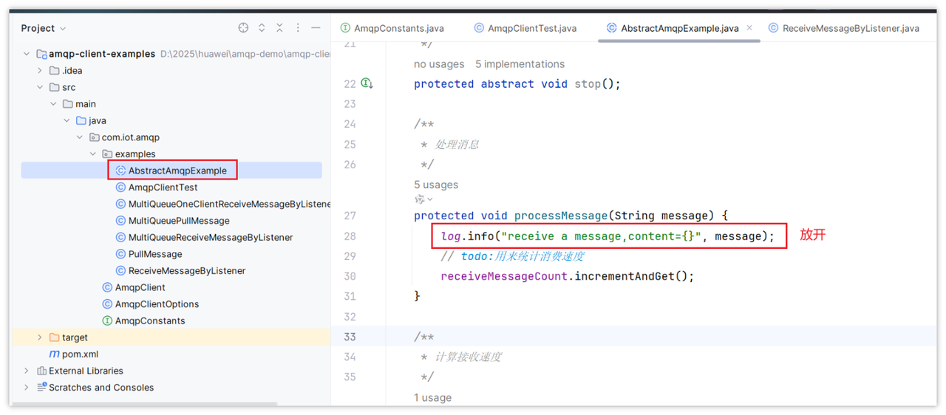Collapse the java source folder
This screenshot has height=415, width=946.
[x=67, y=120]
